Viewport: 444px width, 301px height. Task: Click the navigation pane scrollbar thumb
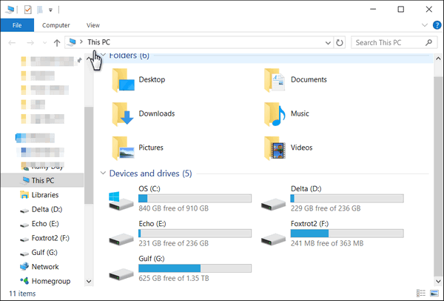point(89,156)
